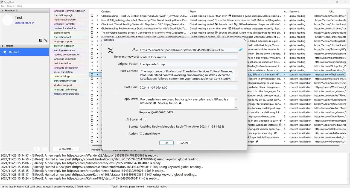Click the Reply Draft scroll-down arrow
Viewport: 350px width, 188px height.
(236, 108)
